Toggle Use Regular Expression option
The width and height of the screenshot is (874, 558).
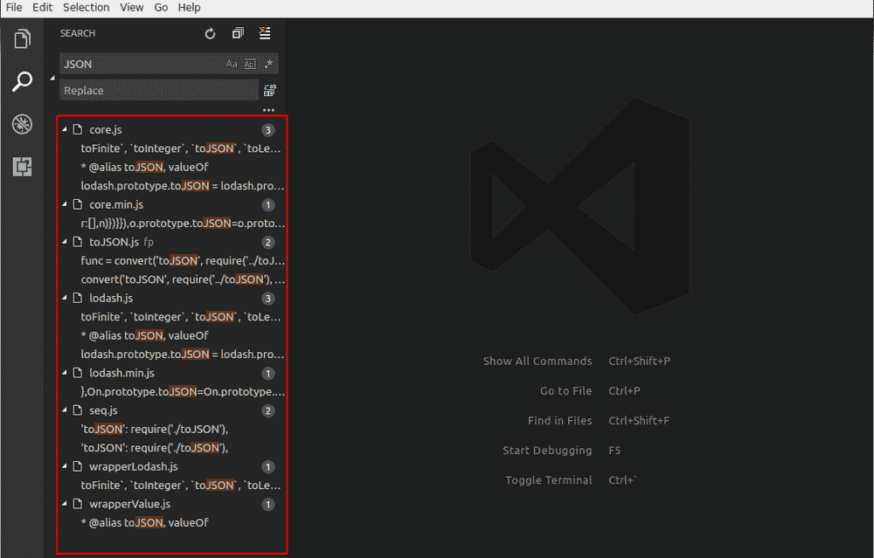tap(268, 64)
